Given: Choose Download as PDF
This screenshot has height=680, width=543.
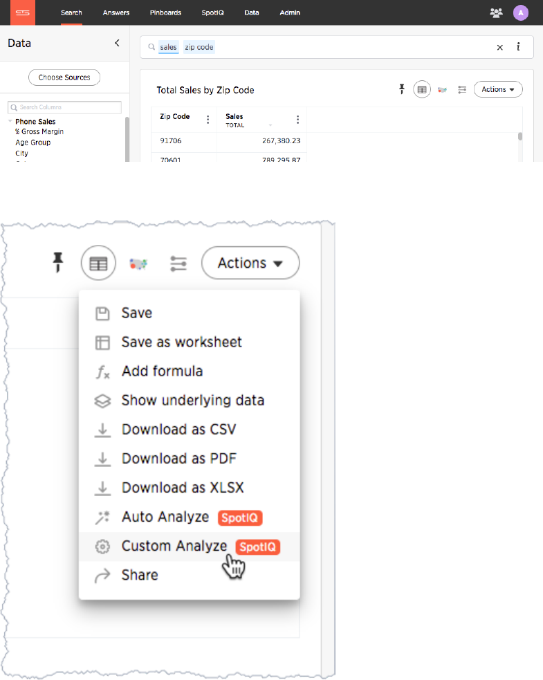Looking at the screenshot, I should [x=189, y=459].
